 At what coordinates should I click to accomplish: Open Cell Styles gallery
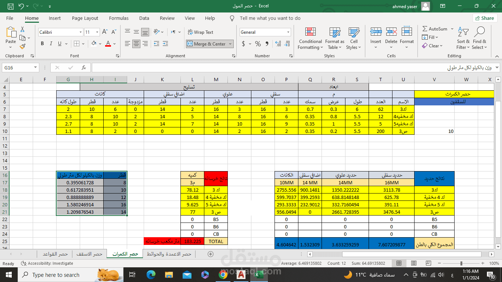(354, 38)
